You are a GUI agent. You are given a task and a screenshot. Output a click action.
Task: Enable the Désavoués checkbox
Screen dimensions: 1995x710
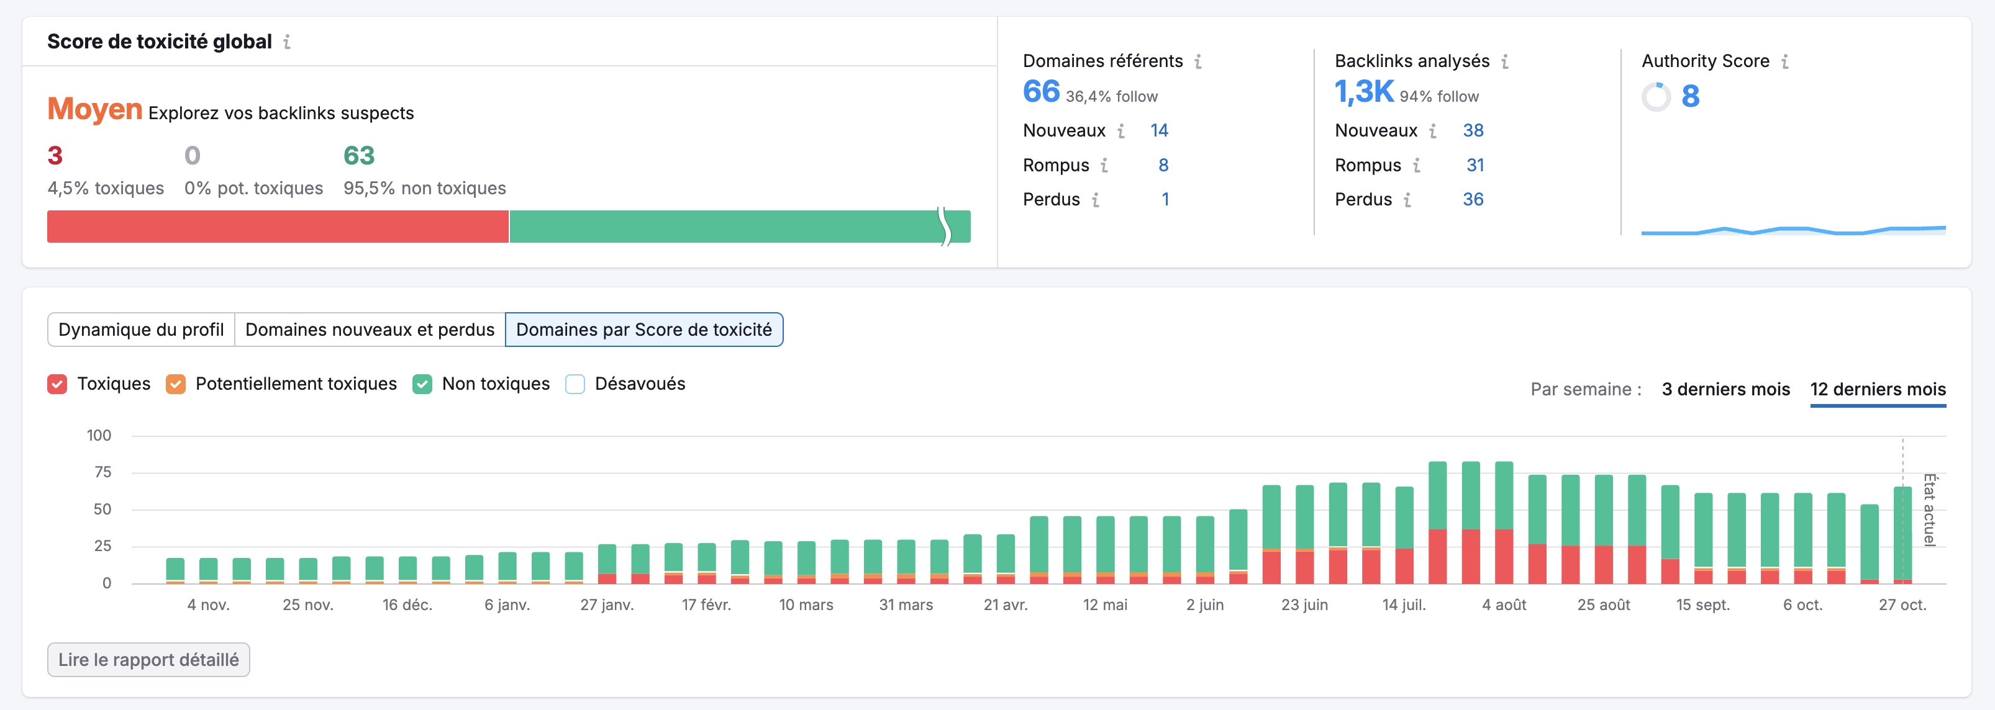(x=575, y=384)
